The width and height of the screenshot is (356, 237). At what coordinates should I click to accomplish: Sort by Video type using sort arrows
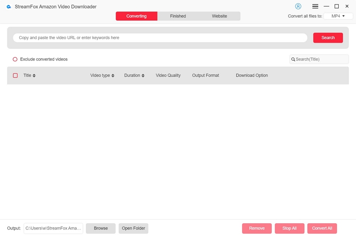pyautogui.click(x=113, y=76)
